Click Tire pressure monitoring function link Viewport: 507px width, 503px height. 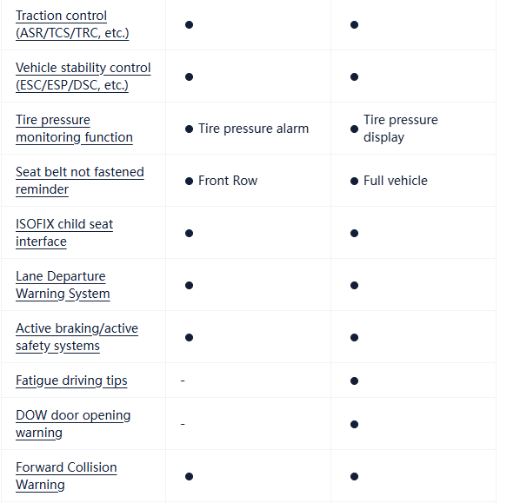pos(74,129)
